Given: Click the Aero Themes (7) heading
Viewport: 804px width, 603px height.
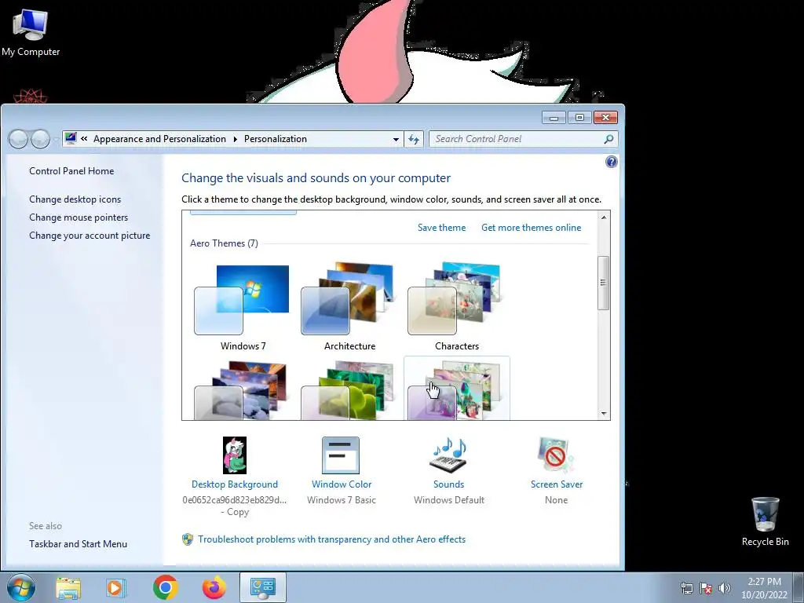Looking at the screenshot, I should point(224,243).
